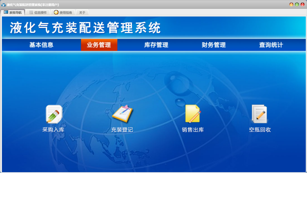Click the 销售出库 text label

[x=193, y=130]
